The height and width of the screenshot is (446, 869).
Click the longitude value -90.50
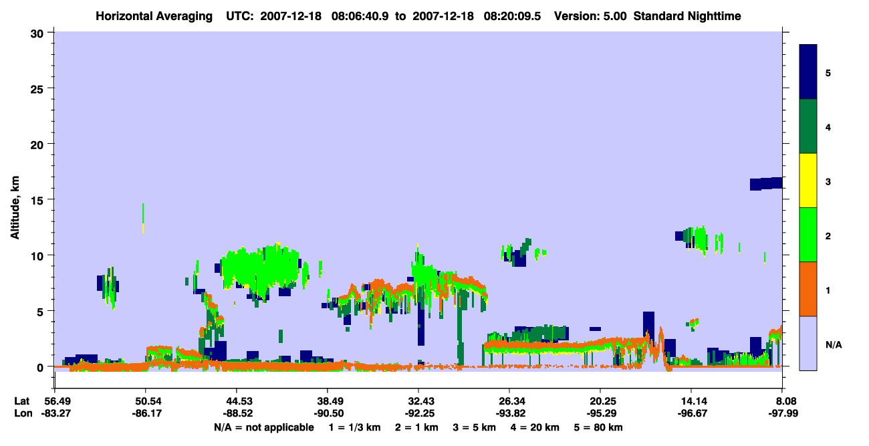(x=328, y=414)
